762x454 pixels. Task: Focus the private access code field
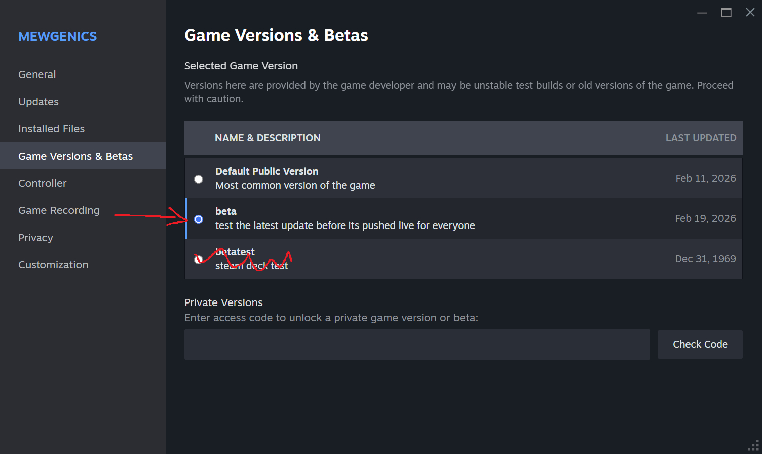click(417, 345)
